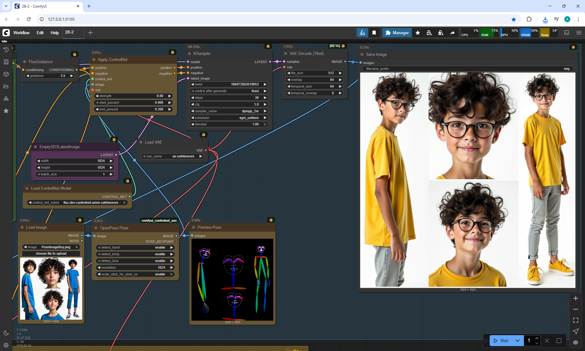Click the share arrow toolbar icon
This screenshot has width=585, height=351.
point(452,33)
